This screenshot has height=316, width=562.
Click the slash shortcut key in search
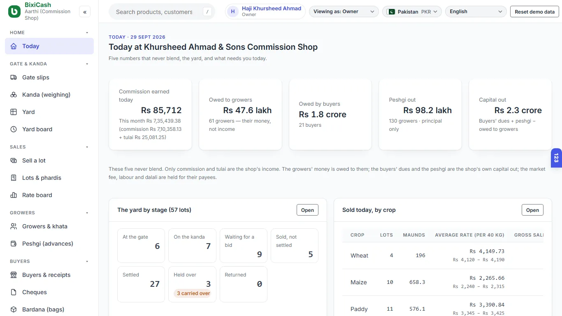point(207,12)
